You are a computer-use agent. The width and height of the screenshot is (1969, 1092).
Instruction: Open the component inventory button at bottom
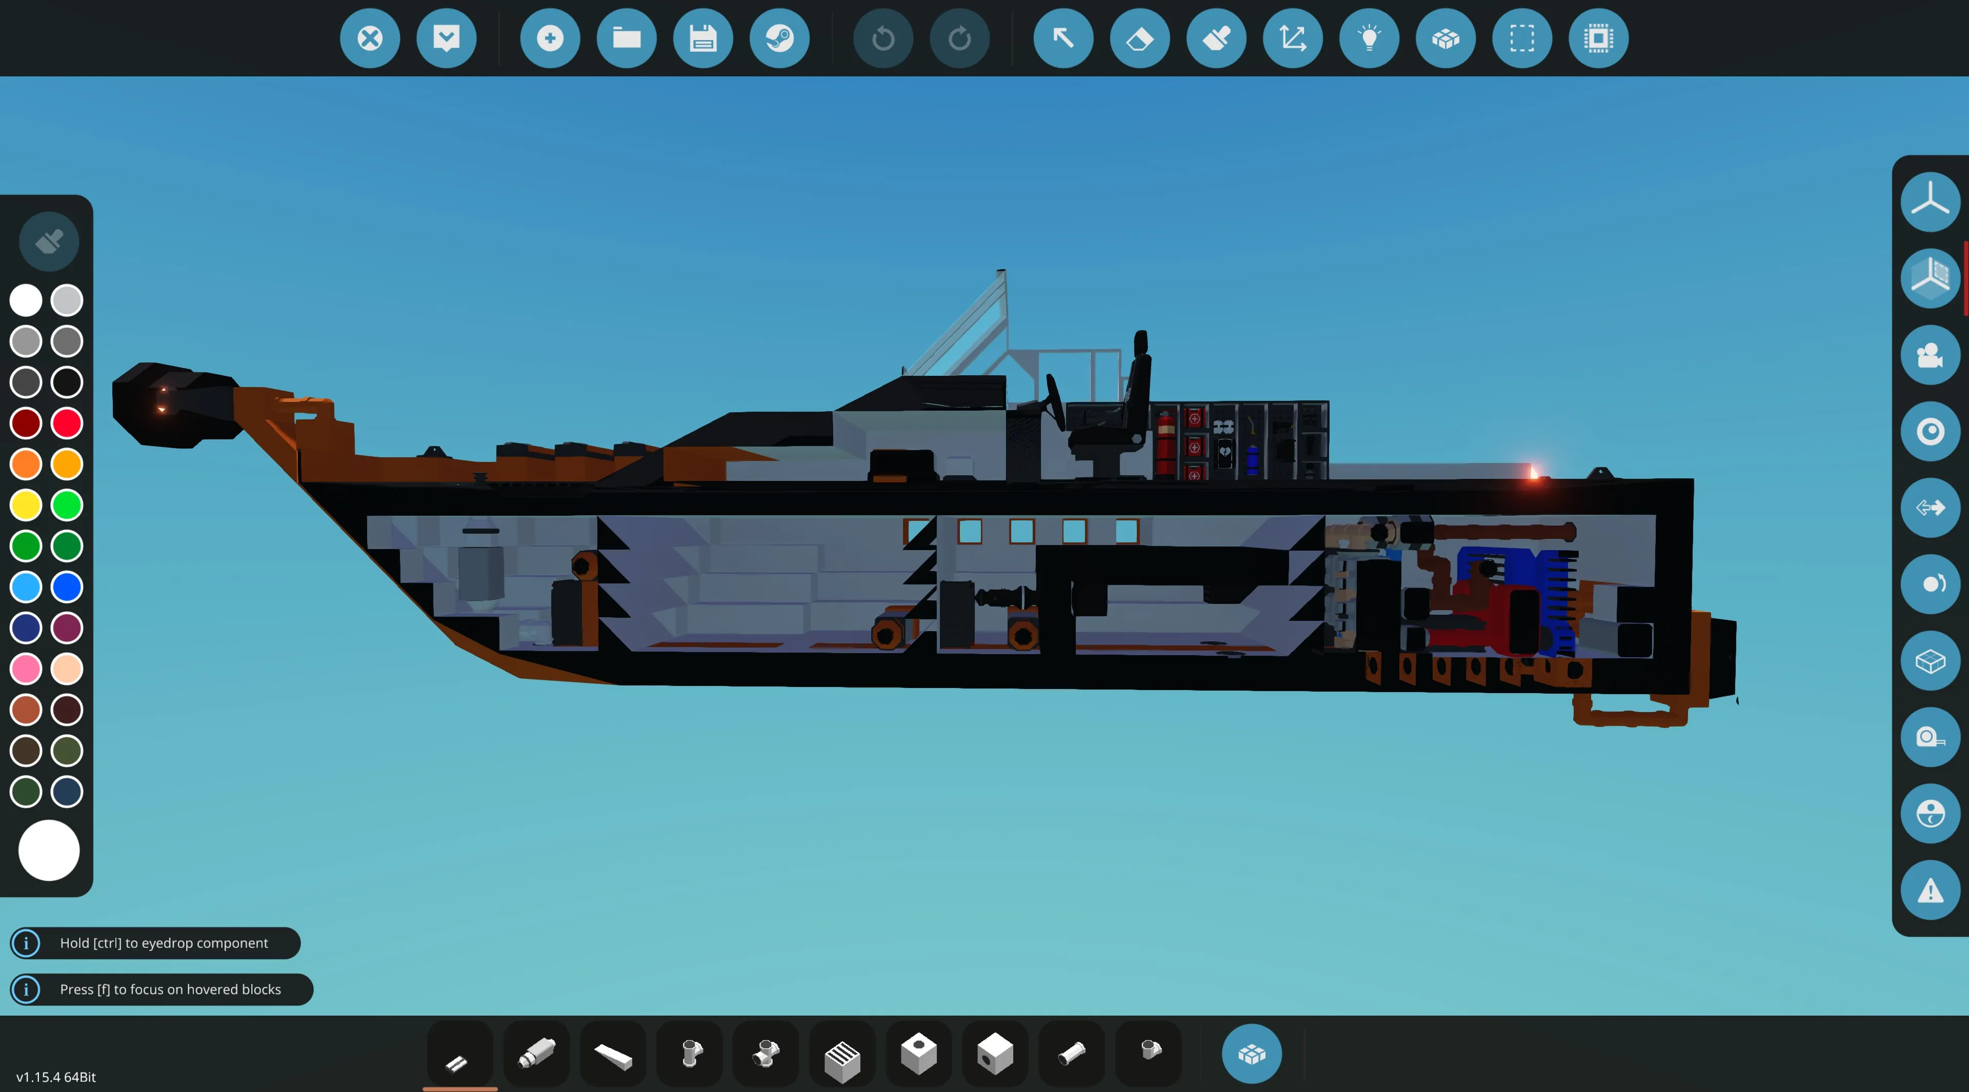pos(1251,1054)
